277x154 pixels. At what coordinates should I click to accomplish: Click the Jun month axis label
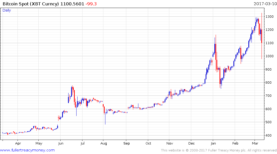[61, 143]
